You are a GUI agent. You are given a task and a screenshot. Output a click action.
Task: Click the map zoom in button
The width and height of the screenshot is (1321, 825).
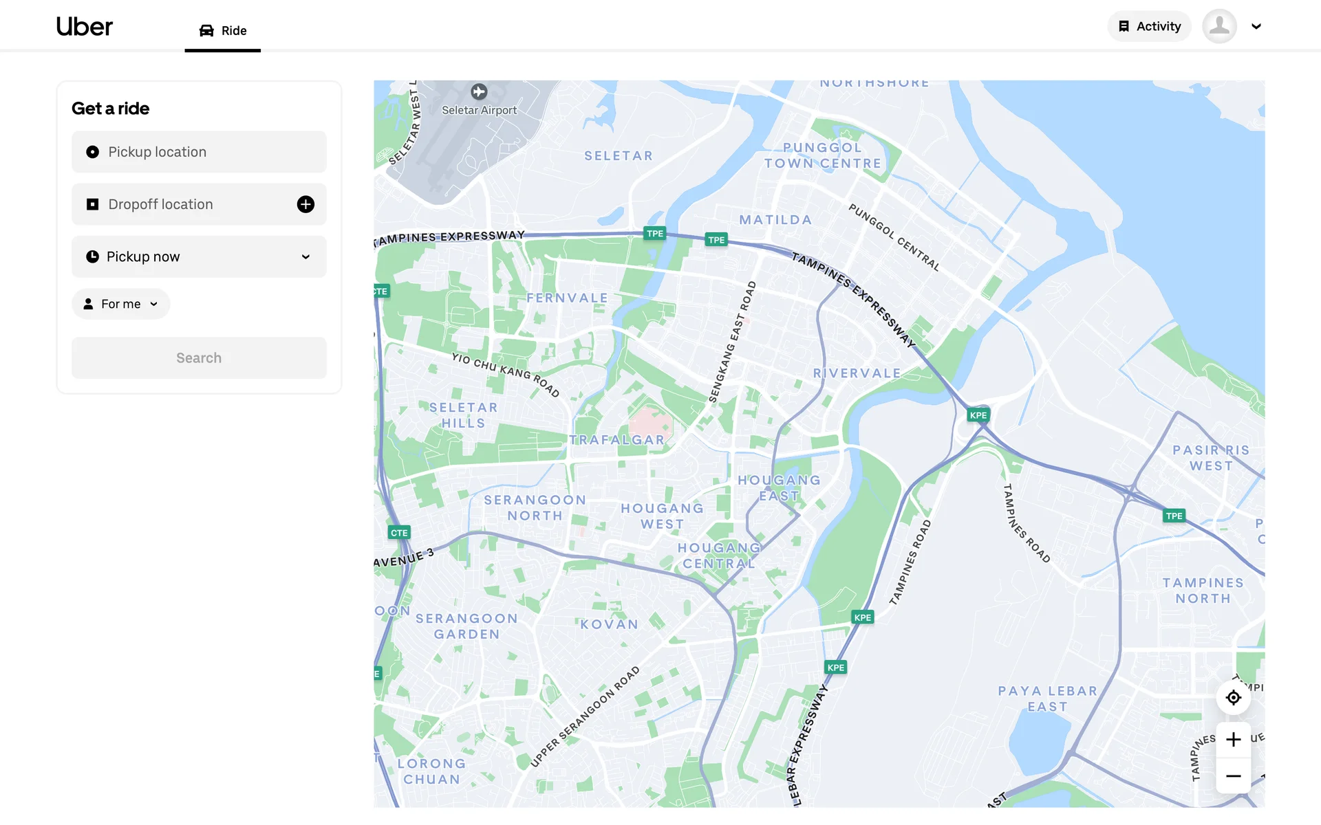[1233, 740]
